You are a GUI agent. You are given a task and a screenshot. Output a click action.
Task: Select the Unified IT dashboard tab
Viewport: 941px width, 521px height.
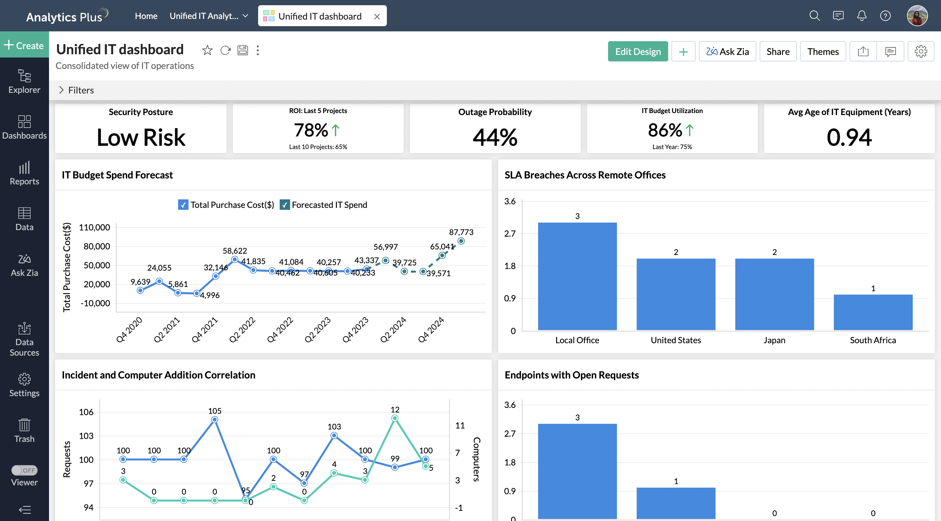pyautogui.click(x=319, y=16)
